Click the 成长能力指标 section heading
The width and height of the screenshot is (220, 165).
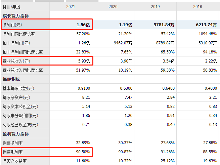(15, 16)
